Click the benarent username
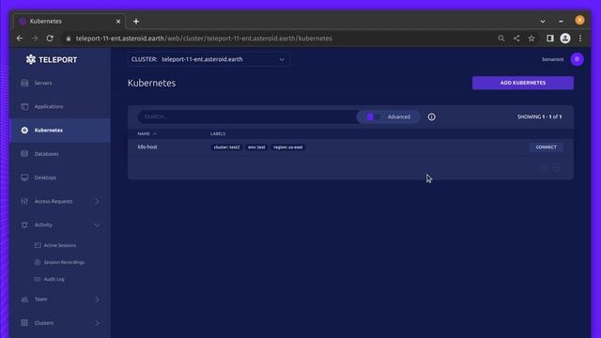601x338 pixels. 553,59
